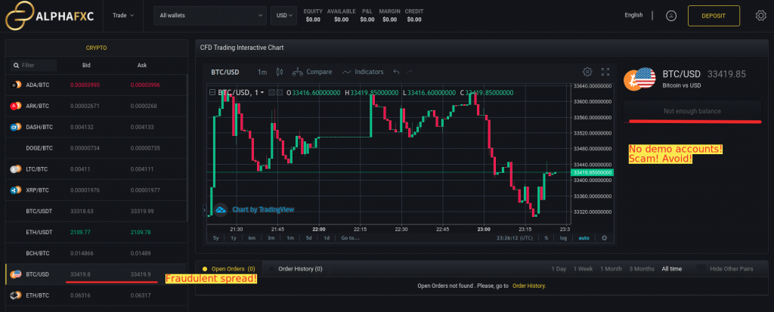Select the ETH/USDT pair row

96,232
